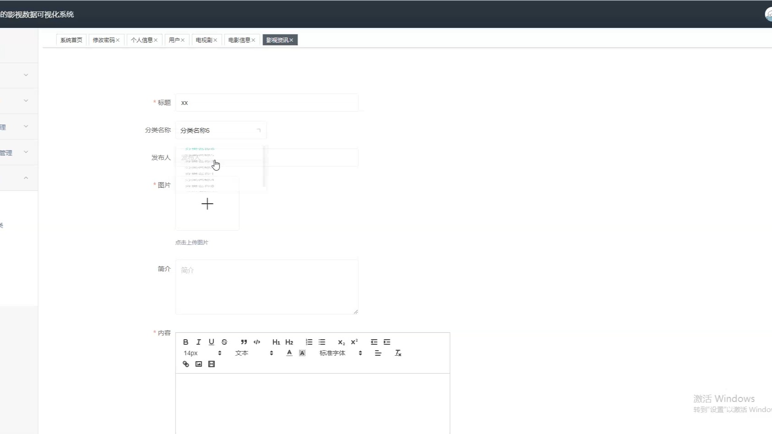
Task: Apply subscript formatting
Action: [341, 342]
